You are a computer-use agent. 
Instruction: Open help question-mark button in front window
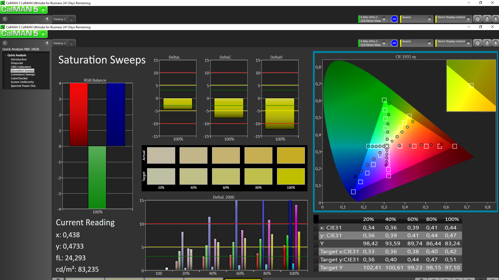click(x=487, y=43)
